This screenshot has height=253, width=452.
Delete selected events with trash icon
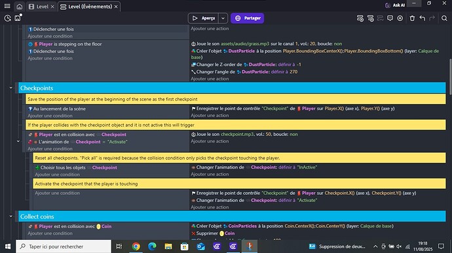412,18
